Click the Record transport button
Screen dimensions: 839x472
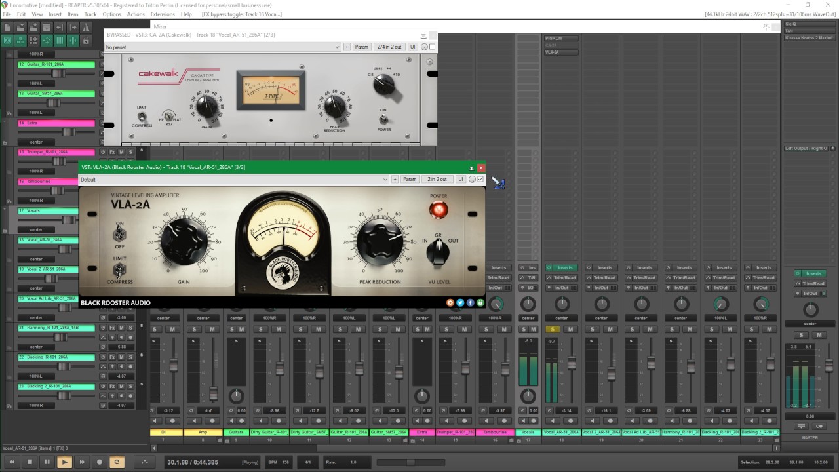click(x=100, y=462)
